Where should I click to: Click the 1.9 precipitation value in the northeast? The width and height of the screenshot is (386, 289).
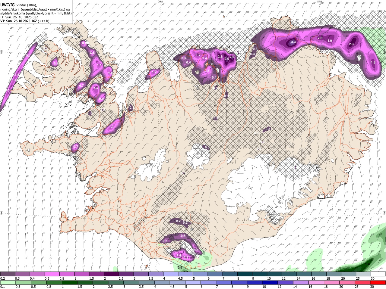click(330, 41)
